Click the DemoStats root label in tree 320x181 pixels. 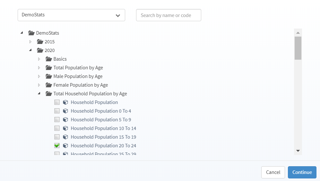[48, 33]
